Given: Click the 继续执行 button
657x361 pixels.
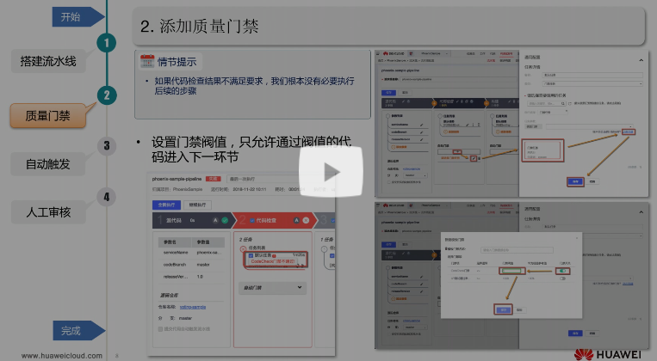Looking at the screenshot, I should 197,205.
